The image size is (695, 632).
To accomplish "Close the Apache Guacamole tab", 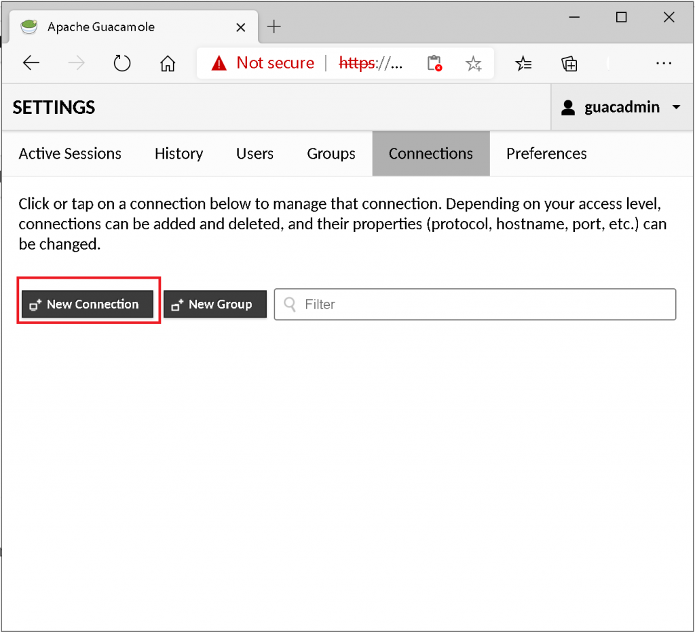I will (241, 28).
